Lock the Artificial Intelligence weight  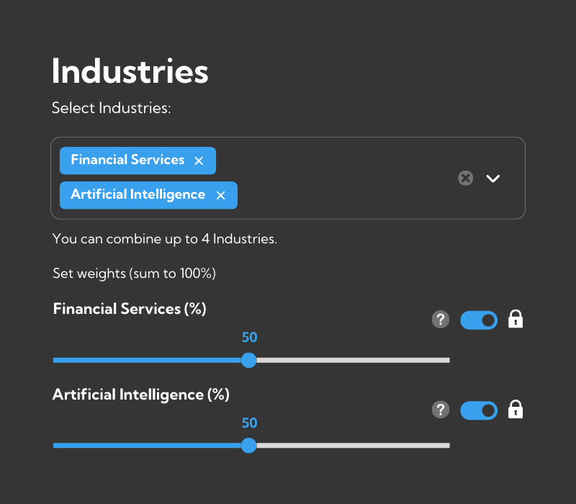click(x=516, y=409)
